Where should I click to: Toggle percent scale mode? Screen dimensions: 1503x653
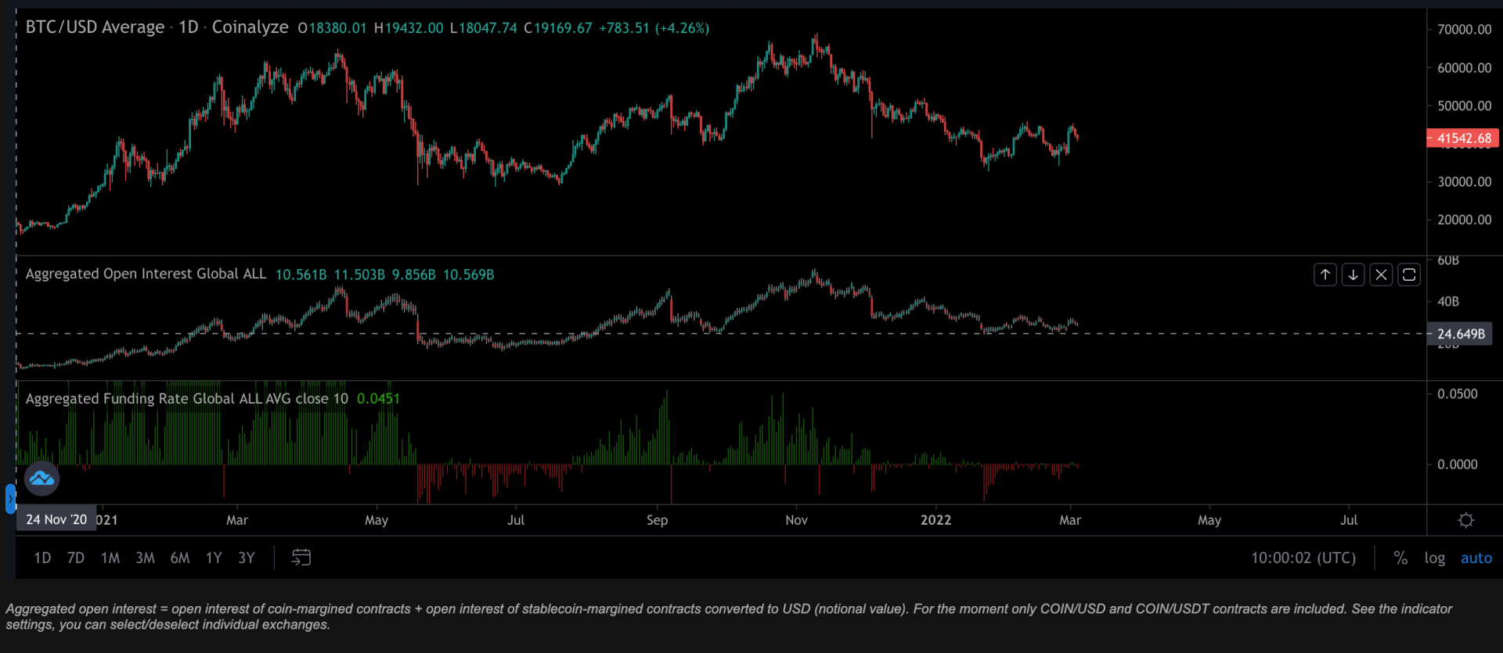click(1400, 558)
